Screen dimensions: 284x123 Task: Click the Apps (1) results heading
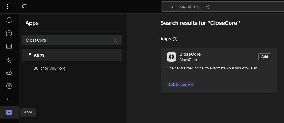coord(169,39)
